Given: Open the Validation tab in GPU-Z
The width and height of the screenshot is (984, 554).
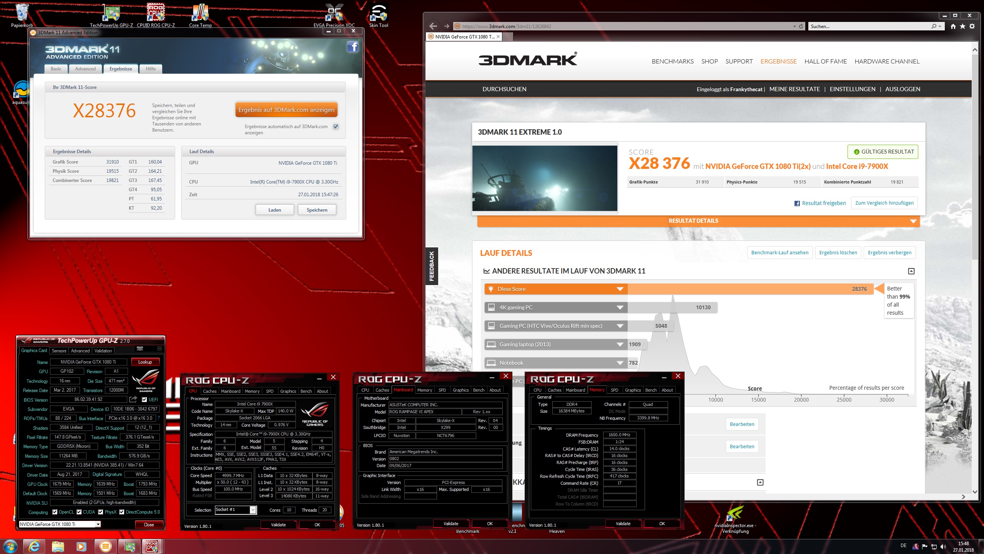Looking at the screenshot, I should [x=103, y=350].
